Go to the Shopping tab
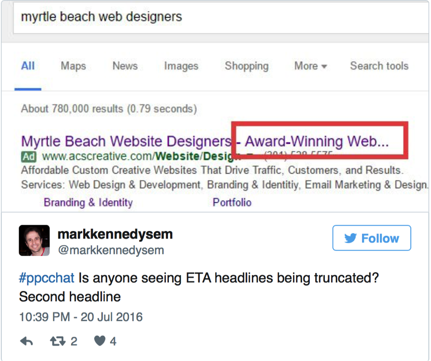This screenshot has height=361, width=431. pyautogui.click(x=246, y=66)
